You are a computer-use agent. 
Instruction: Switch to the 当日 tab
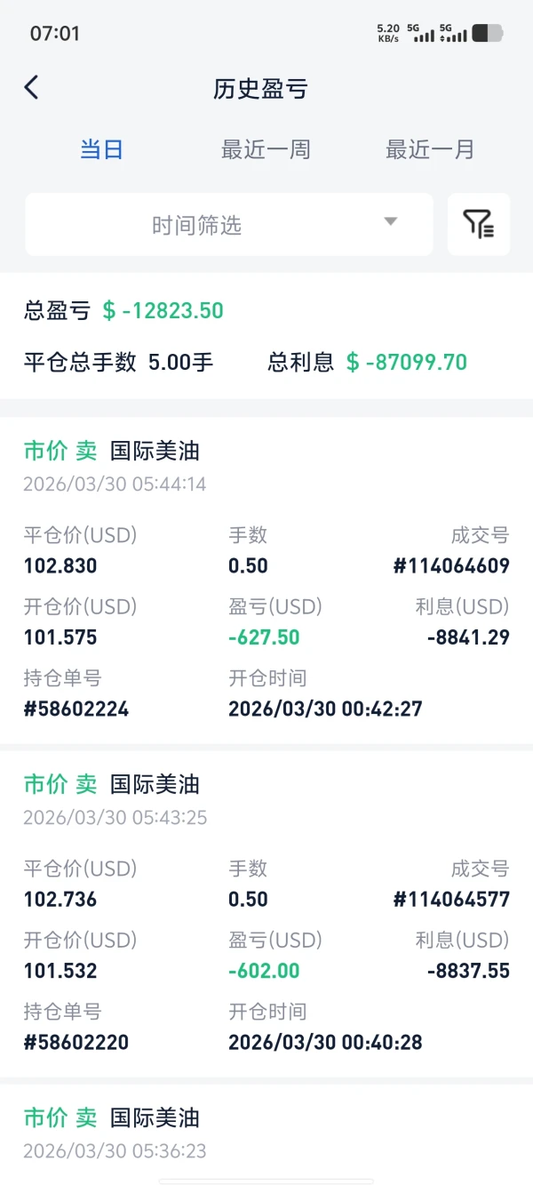pyautogui.click(x=101, y=149)
